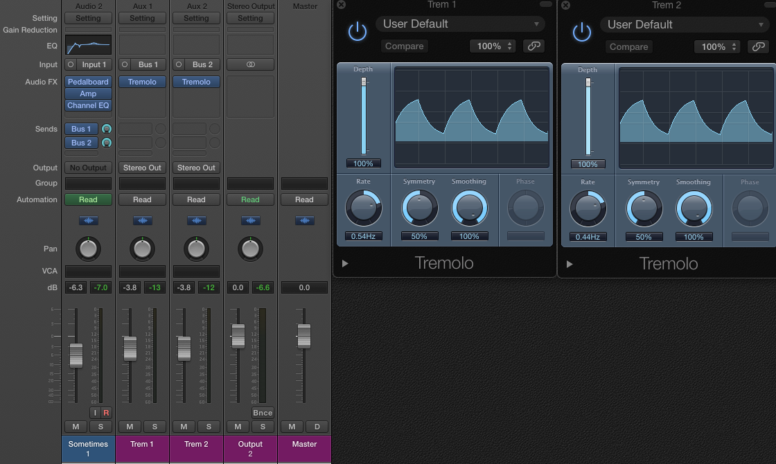Click Bnce bounce button on Output strip
This screenshot has height=464, width=776.
pyautogui.click(x=263, y=413)
